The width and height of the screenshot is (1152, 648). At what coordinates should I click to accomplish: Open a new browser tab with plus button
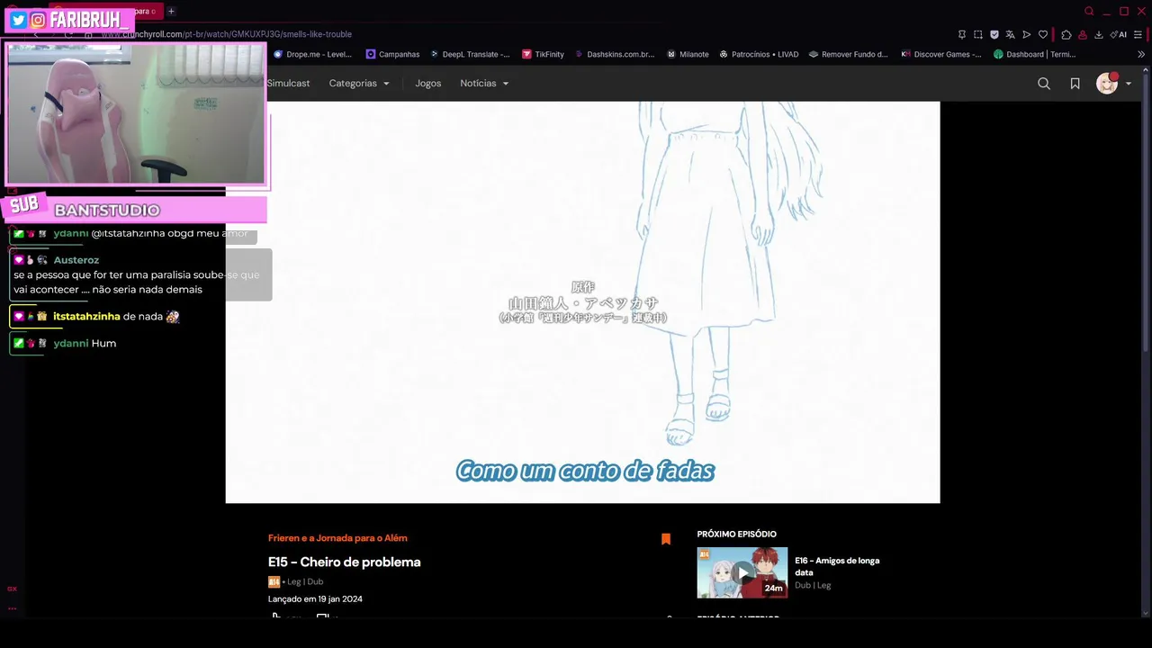171,11
